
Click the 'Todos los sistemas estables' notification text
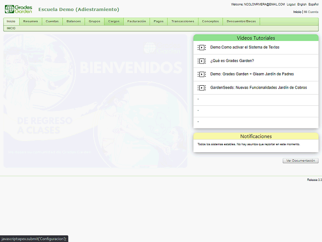(249, 144)
